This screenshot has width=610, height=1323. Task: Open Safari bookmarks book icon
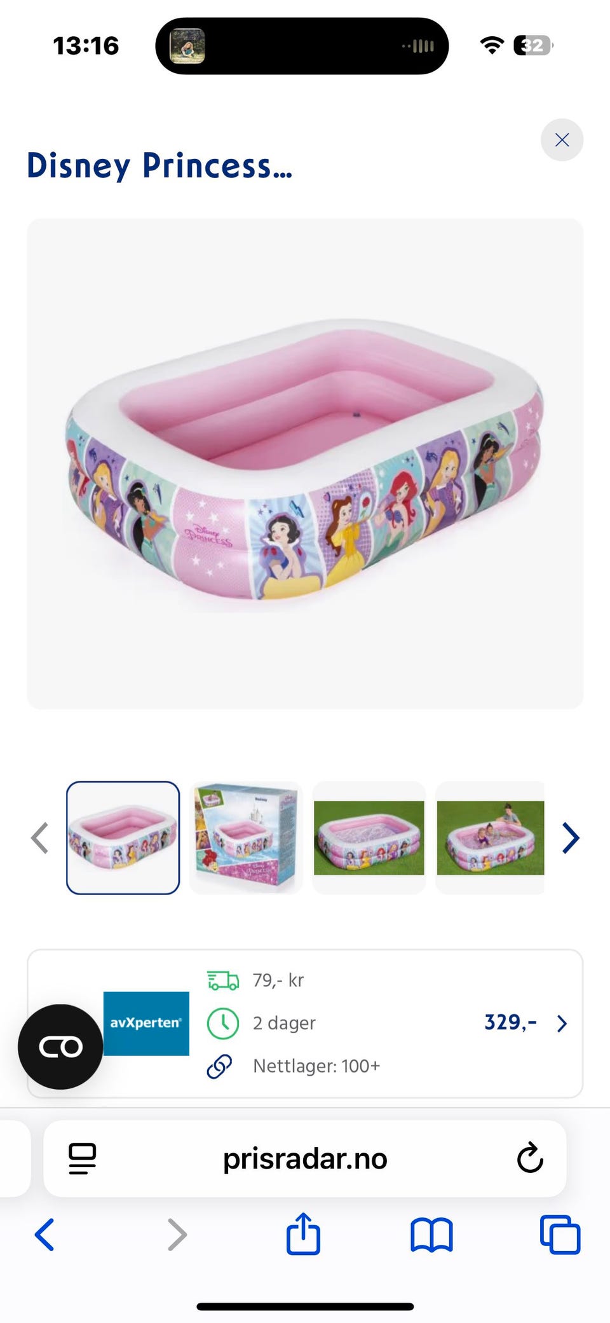coord(431,1235)
